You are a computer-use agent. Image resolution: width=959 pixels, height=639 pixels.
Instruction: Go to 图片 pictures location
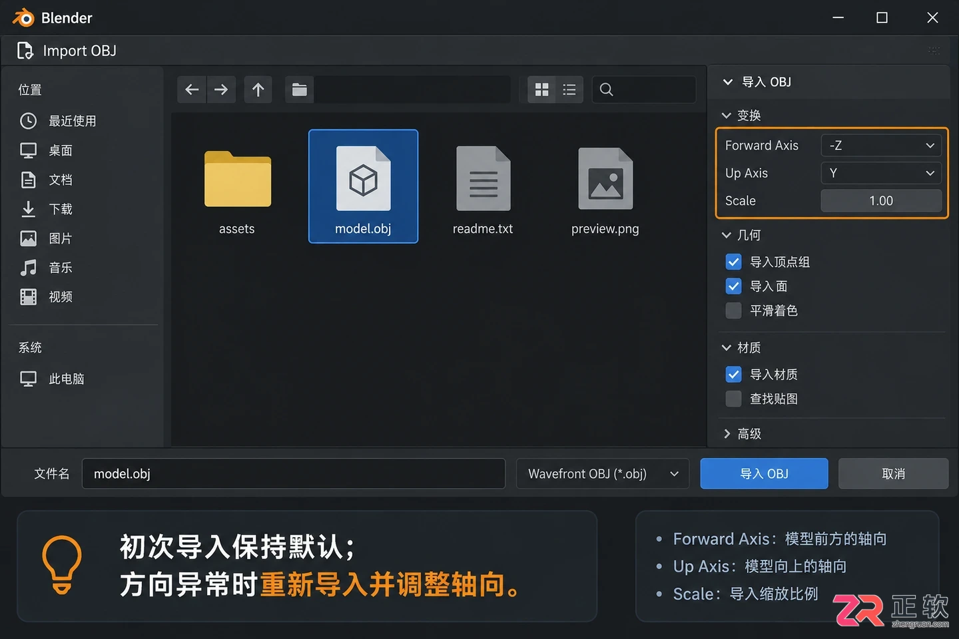pyautogui.click(x=47, y=238)
